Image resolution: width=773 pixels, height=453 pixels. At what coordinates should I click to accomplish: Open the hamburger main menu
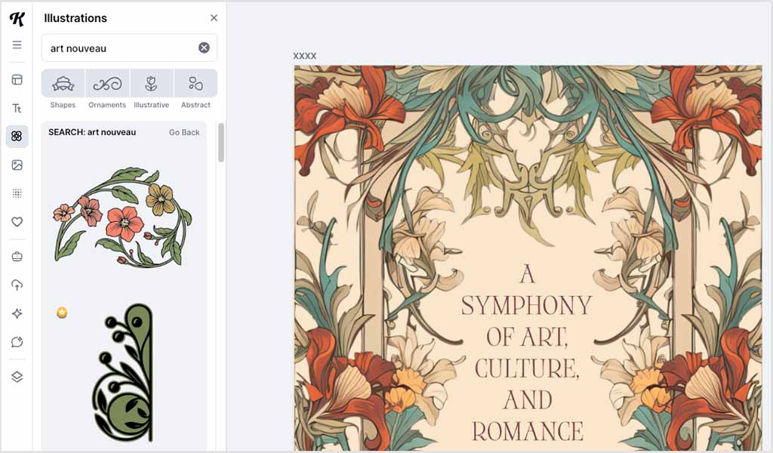[x=17, y=45]
